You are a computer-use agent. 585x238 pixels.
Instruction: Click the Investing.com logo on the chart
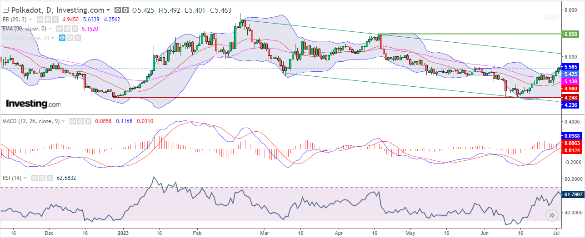pyautogui.click(x=33, y=104)
